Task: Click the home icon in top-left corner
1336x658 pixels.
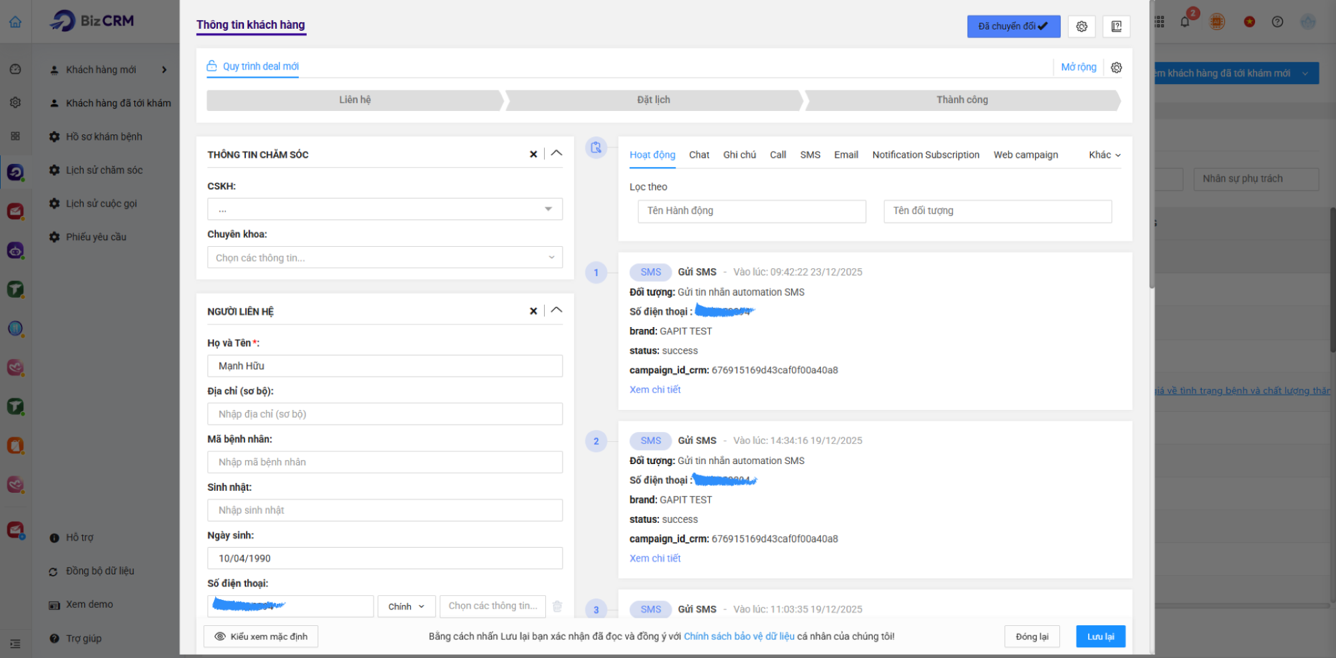Action: 15,22
